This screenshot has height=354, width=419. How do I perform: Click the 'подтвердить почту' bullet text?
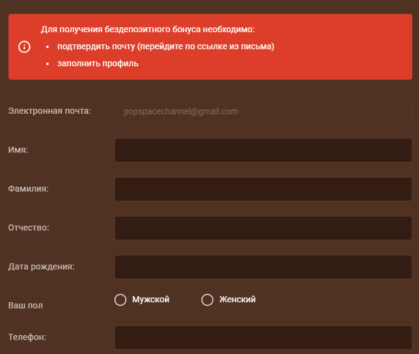(x=165, y=46)
